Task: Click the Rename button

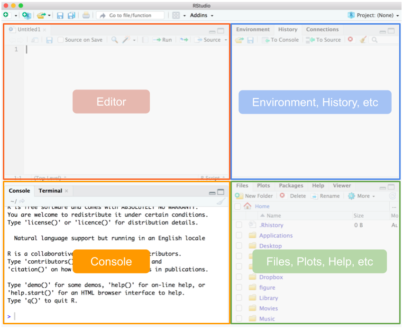Action: (x=325, y=196)
